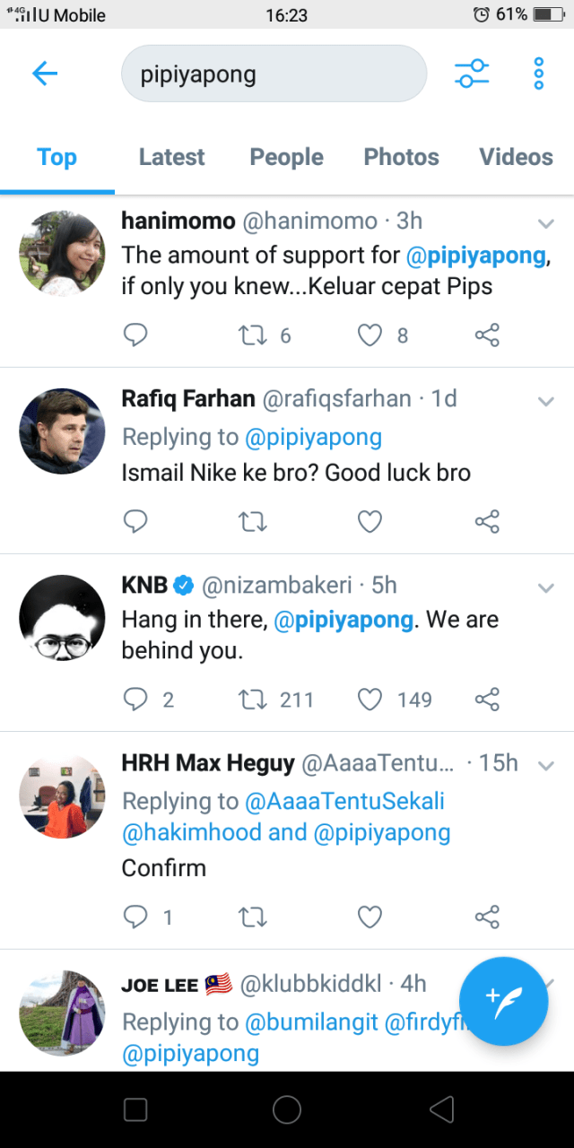Switch to the People tab

(286, 157)
